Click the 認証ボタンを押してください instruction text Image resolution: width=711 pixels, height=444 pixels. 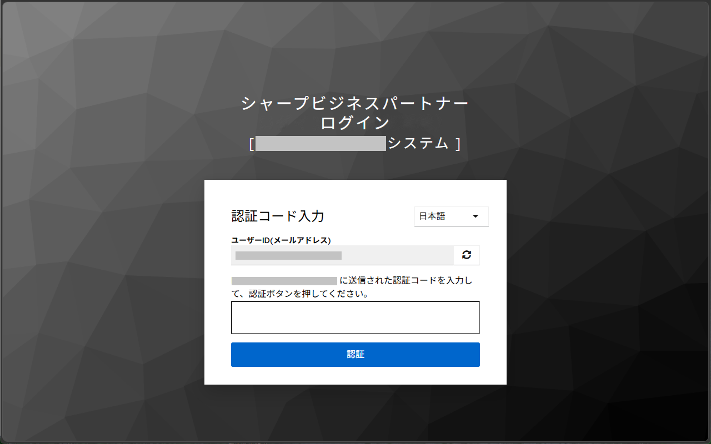pyautogui.click(x=309, y=294)
